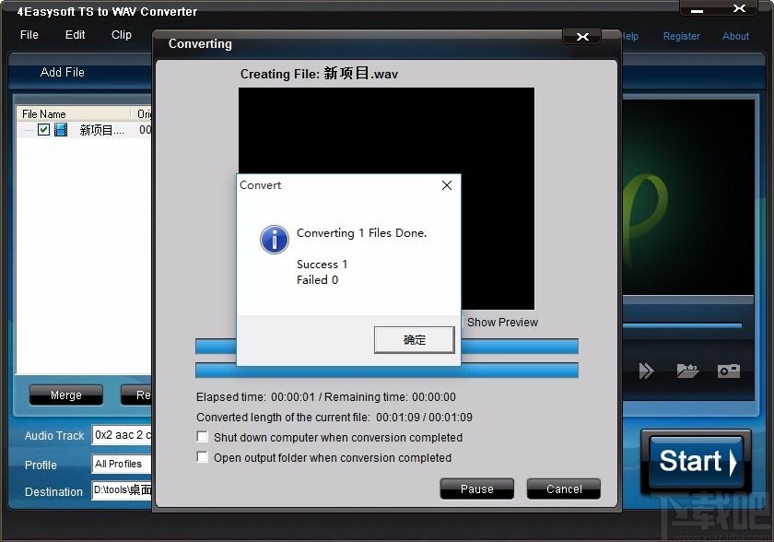Click the Creating File 新项目.wav label
The image size is (774, 542).
pos(319,74)
